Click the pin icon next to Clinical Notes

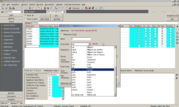[2, 43]
